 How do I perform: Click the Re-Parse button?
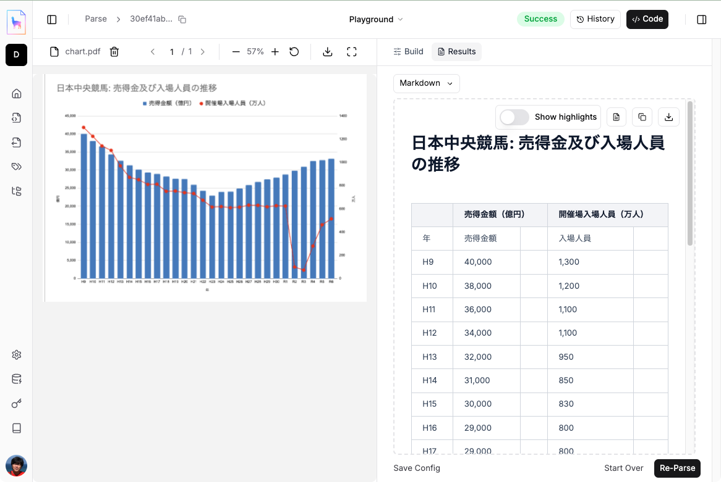[x=677, y=468]
